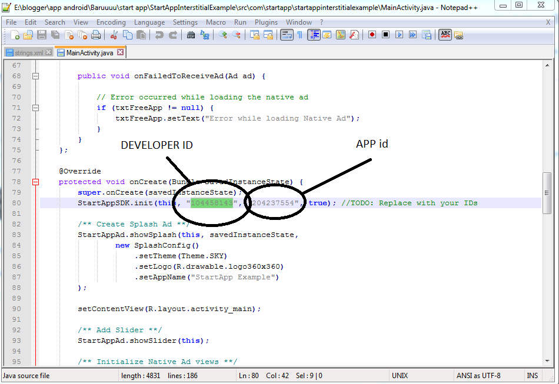The image size is (559, 384).
Task: Play back the recorded macro
Action: [400, 35]
